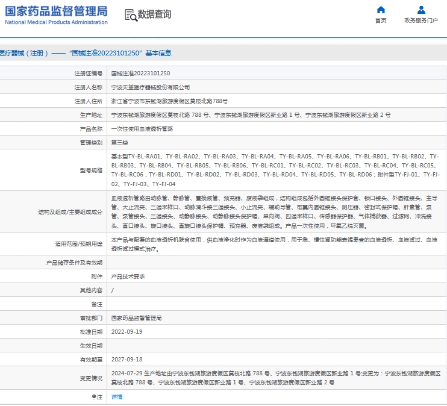
Task: Click the 生效日期 row label
Action: click(x=91, y=346)
